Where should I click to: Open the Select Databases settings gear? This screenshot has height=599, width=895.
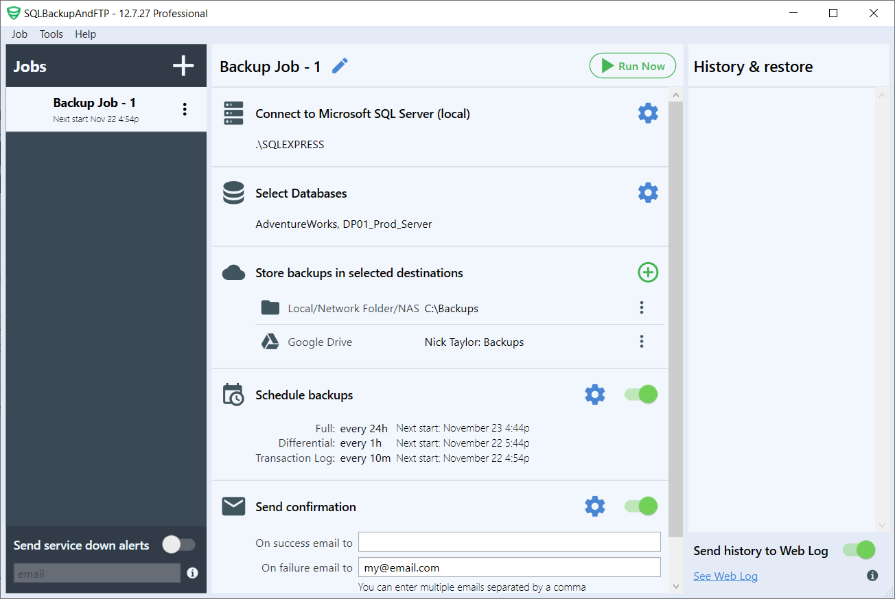[647, 192]
